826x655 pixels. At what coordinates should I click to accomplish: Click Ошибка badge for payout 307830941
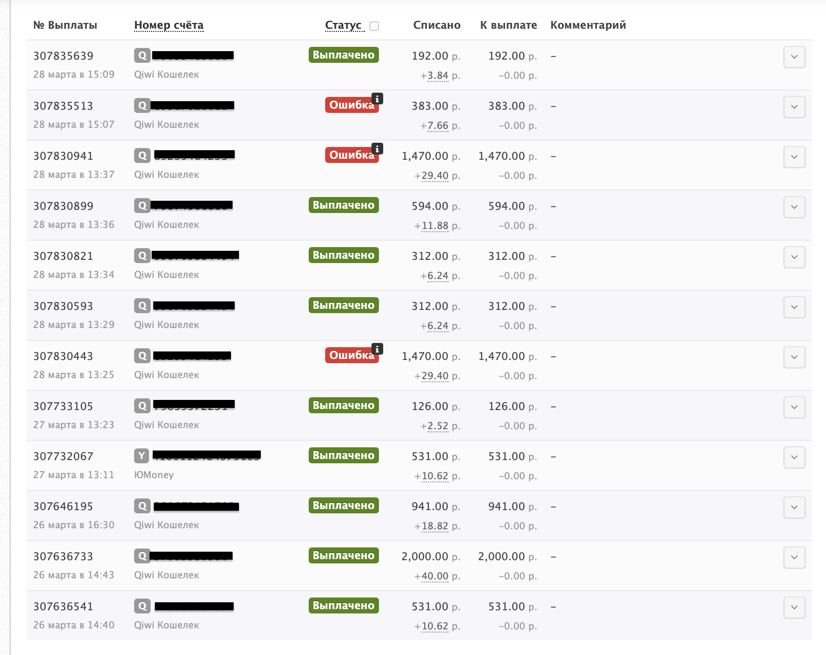tap(351, 155)
